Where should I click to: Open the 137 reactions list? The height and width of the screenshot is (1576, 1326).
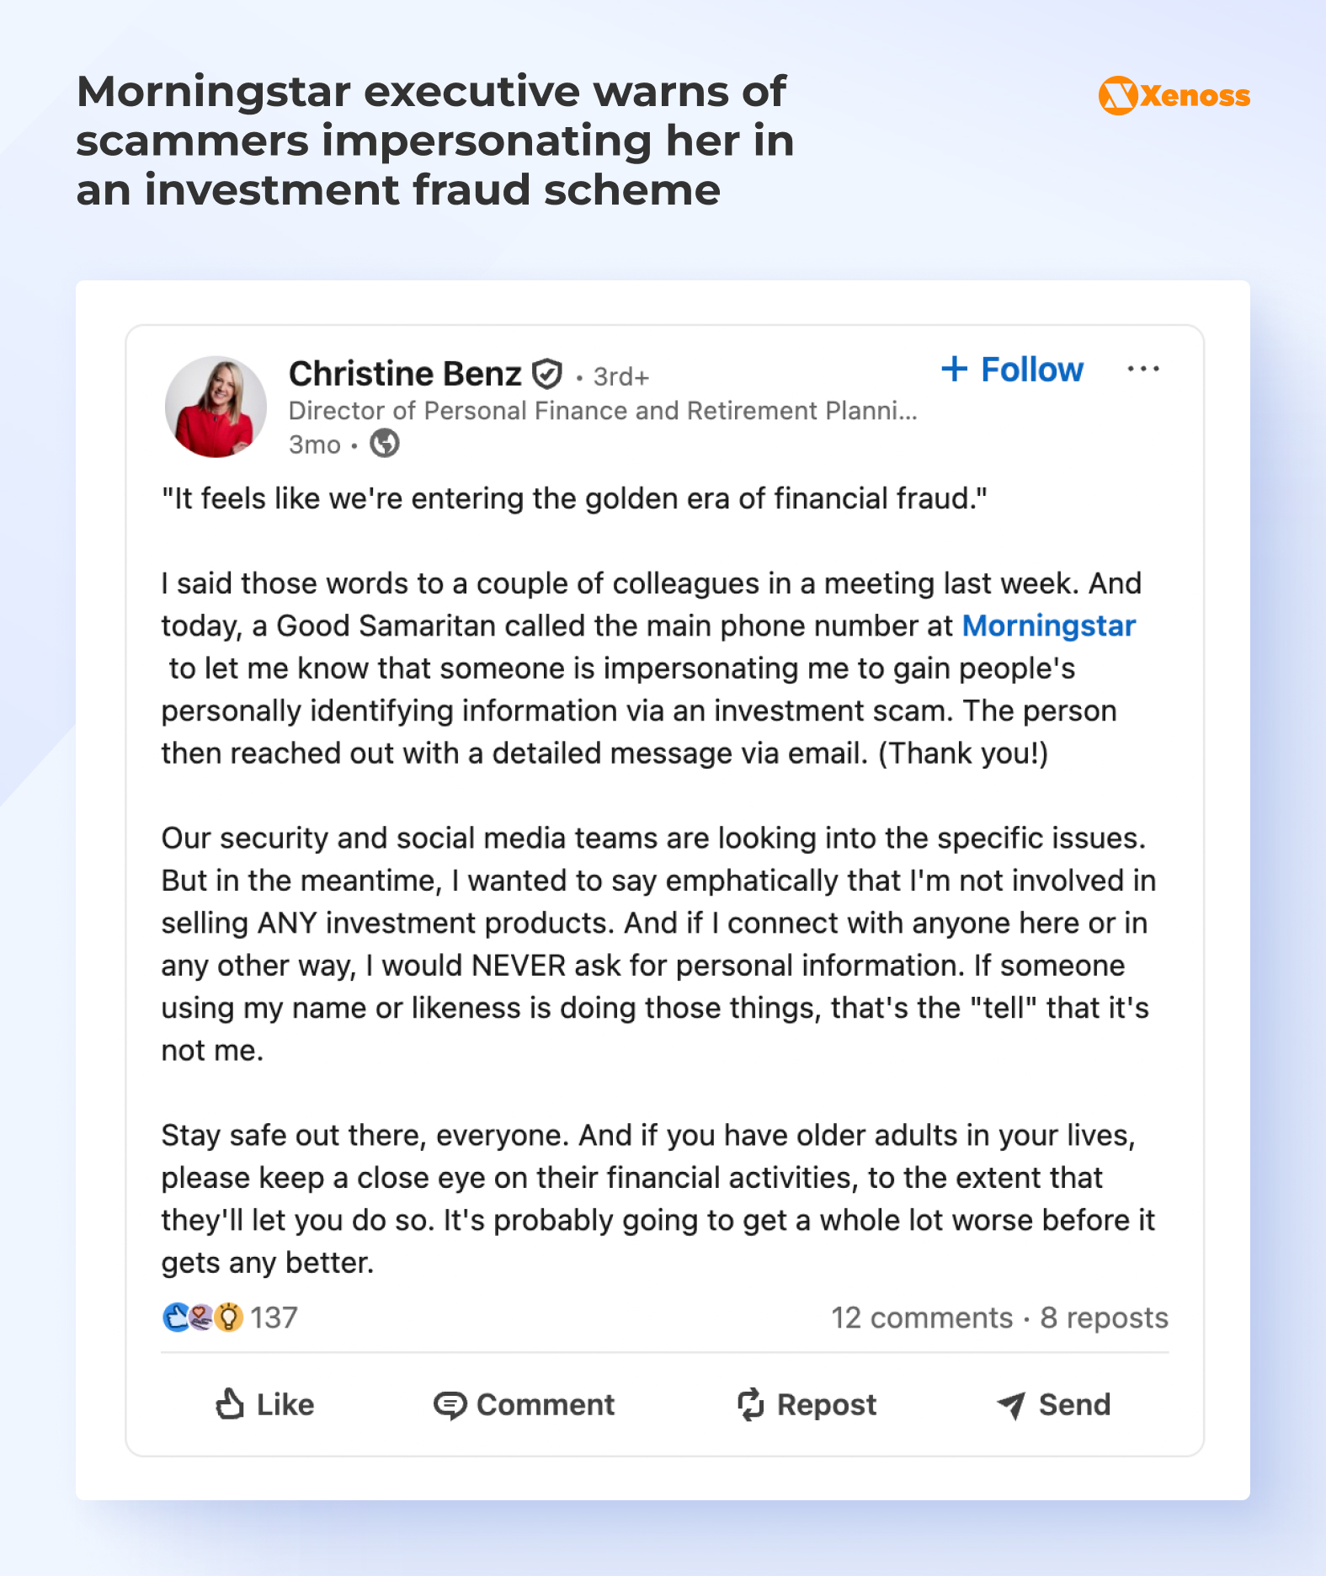point(274,1317)
